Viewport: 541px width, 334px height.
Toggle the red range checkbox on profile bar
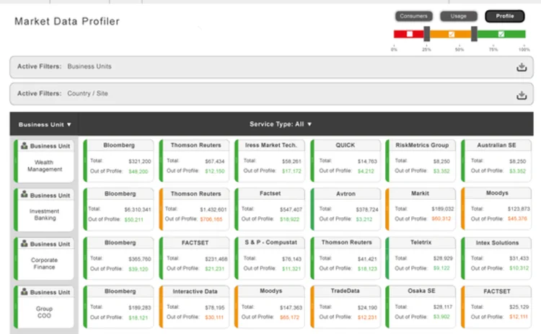(410, 34)
